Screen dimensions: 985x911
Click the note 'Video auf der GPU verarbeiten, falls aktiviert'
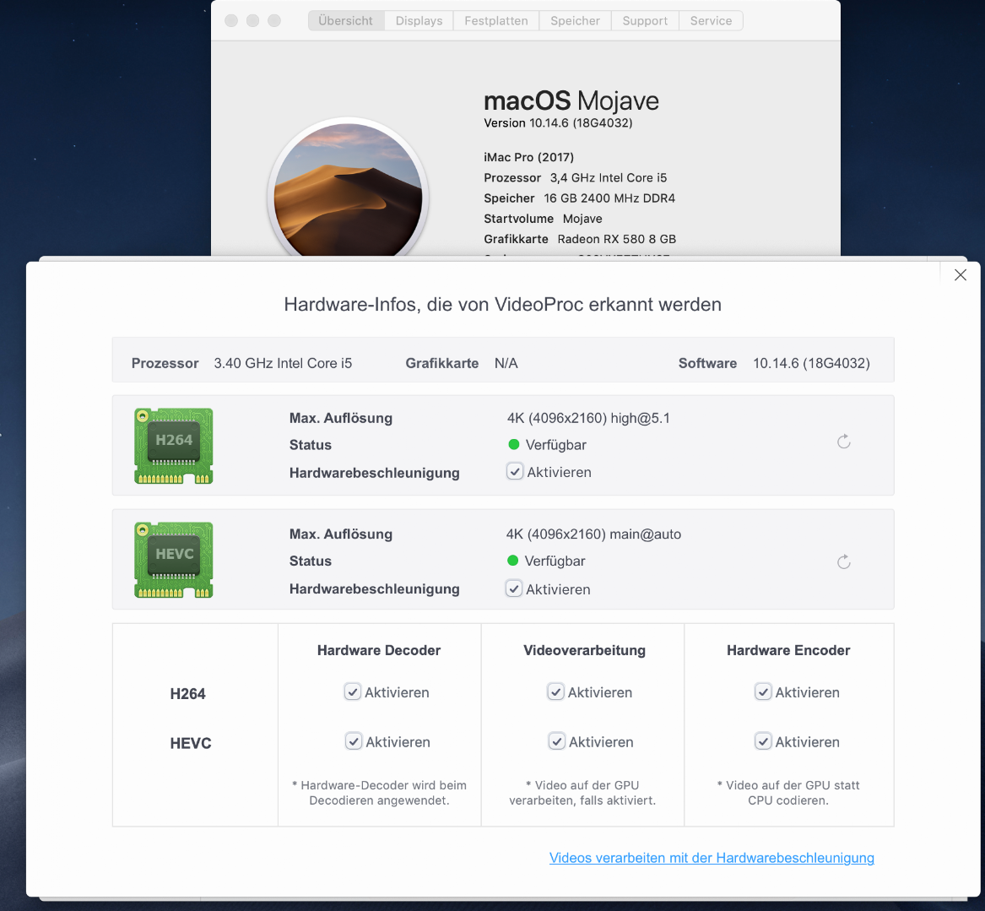pyautogui.click(x=582, y=793)
